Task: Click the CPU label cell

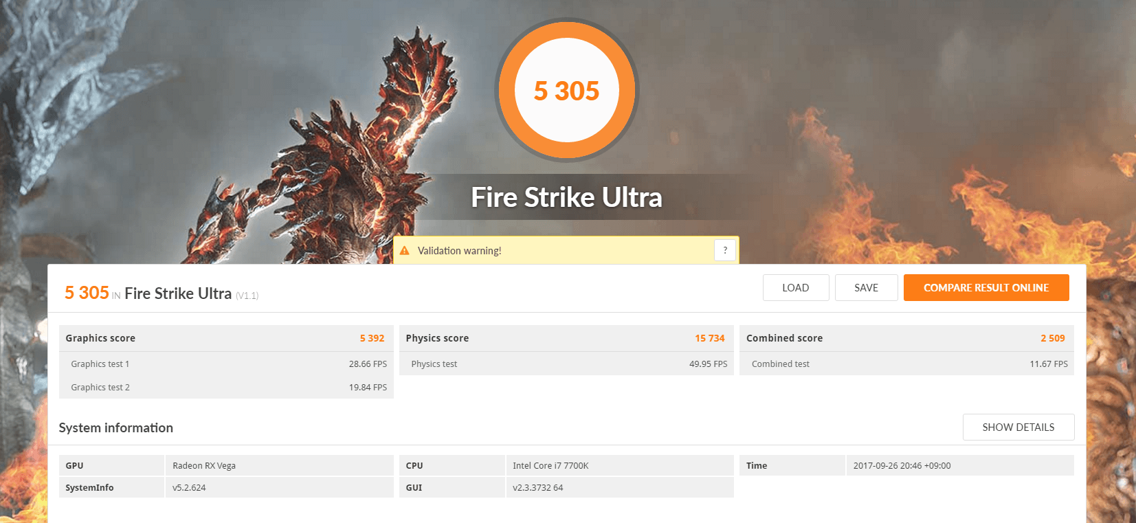Action: [x=452, y=465]
